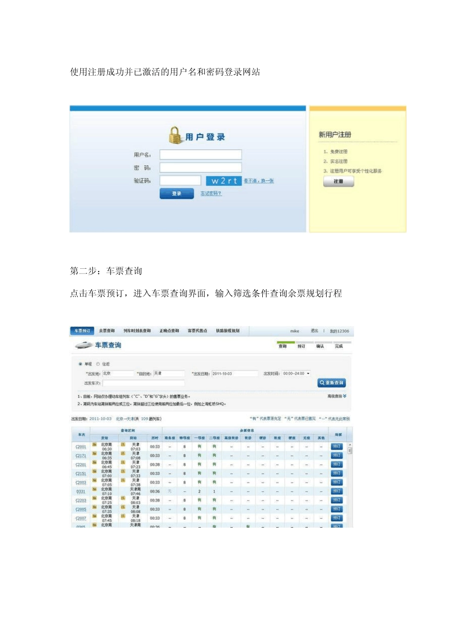Screen dimensions: 449x636
Task: Click the 预订 button for train C2003
Action: tap(337, 482)
